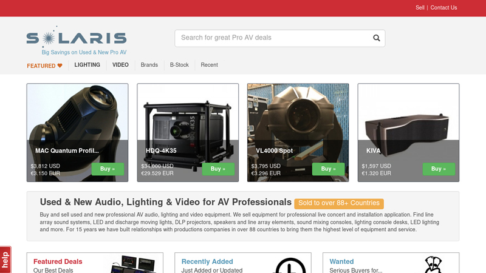The image size is (486, 273).
Task: Open the Featured Deals heading
Action: [x=58, y=261]
